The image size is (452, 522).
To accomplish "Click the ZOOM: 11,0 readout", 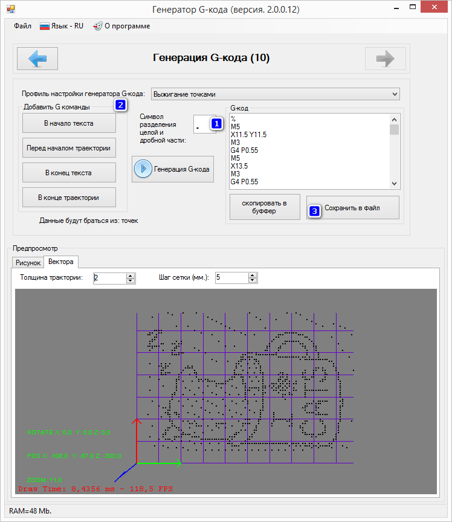I will pos(44,480).
